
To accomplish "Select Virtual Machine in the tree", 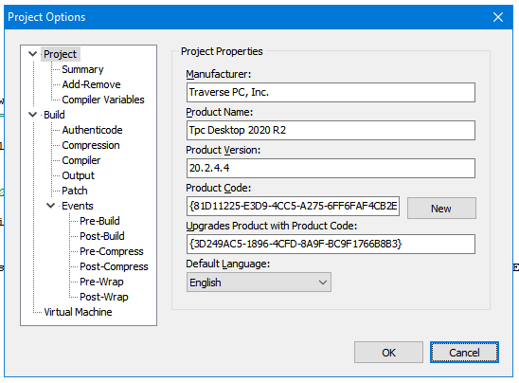I will pyautogui.click(x=78, y=312).
